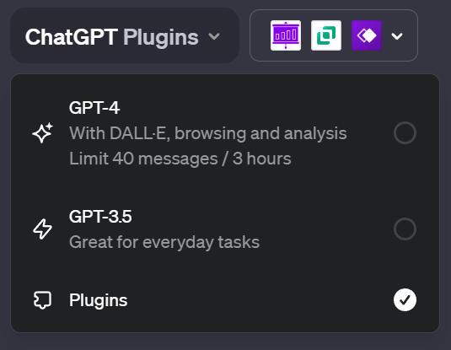Click the GPT-4 sparkle icon
451x350 pixels.
tap(42, 132)
